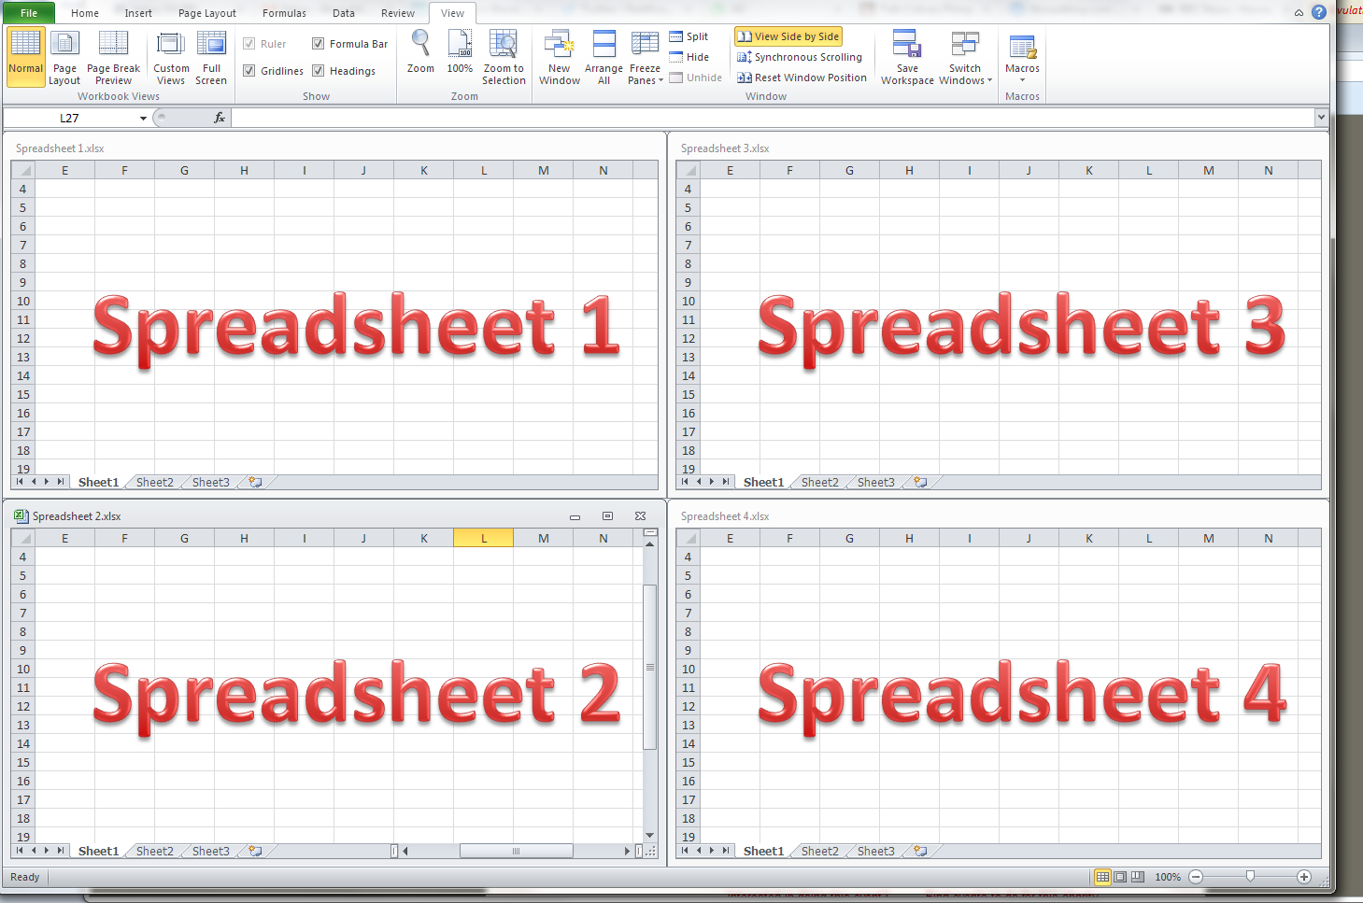Viewport: 1363px width, 903px height.
Task: Switch to the Home ribbon tab
Action: (x=85, y=13)
